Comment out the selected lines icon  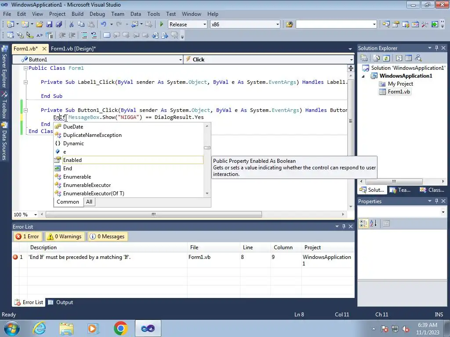tap(84, 35)
